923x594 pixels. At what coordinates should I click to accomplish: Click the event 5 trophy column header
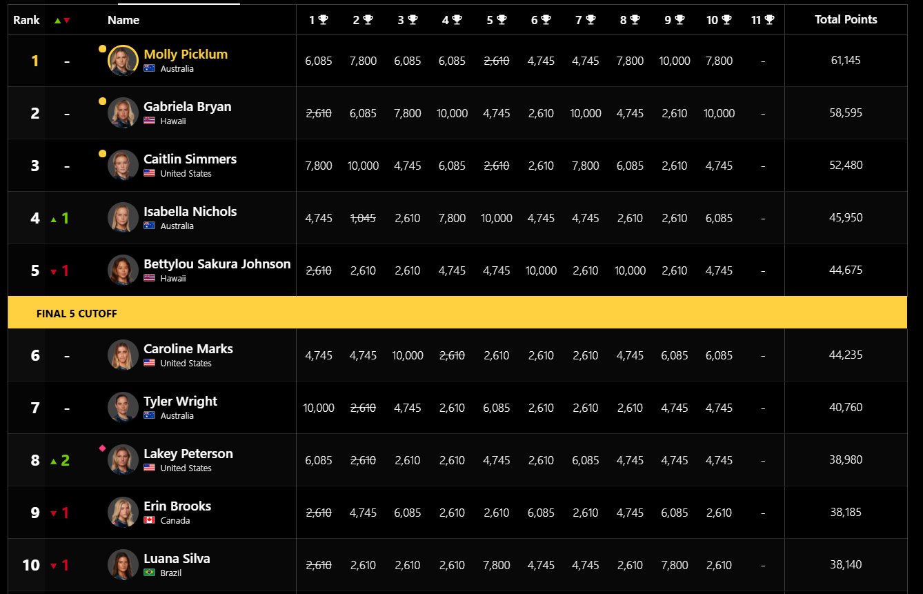coord(496,20)
